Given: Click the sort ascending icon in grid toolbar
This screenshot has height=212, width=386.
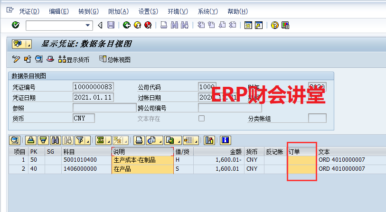Looking at the screenshot, I should (x=31, y=140).
